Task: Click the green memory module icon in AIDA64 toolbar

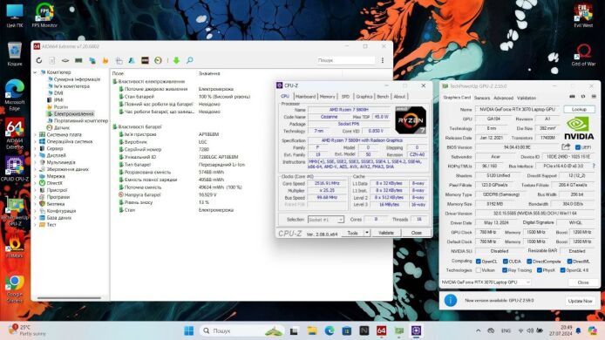Action: click(x=78, y=61)
